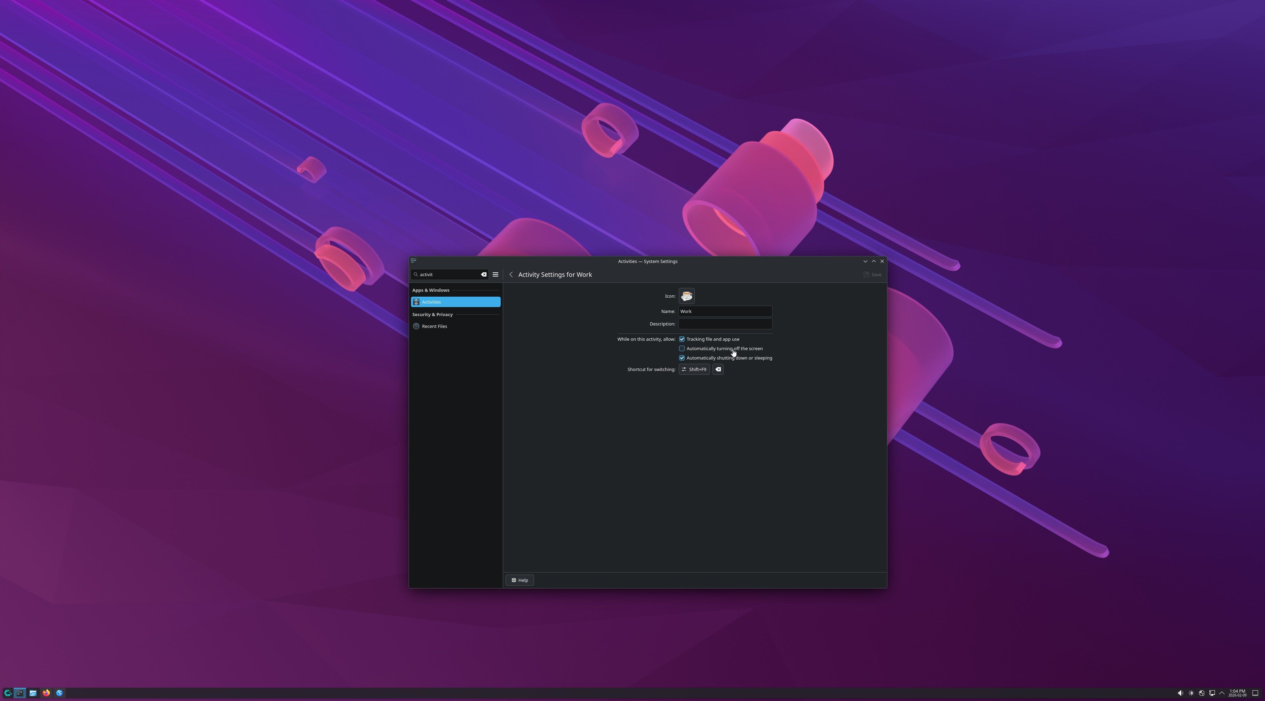Expand hidden system tray icons arrow

(x=1222, y=693)
